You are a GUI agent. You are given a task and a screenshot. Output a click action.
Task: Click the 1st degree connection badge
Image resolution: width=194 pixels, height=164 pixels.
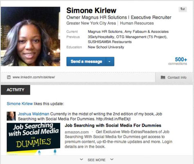point(183,9)
